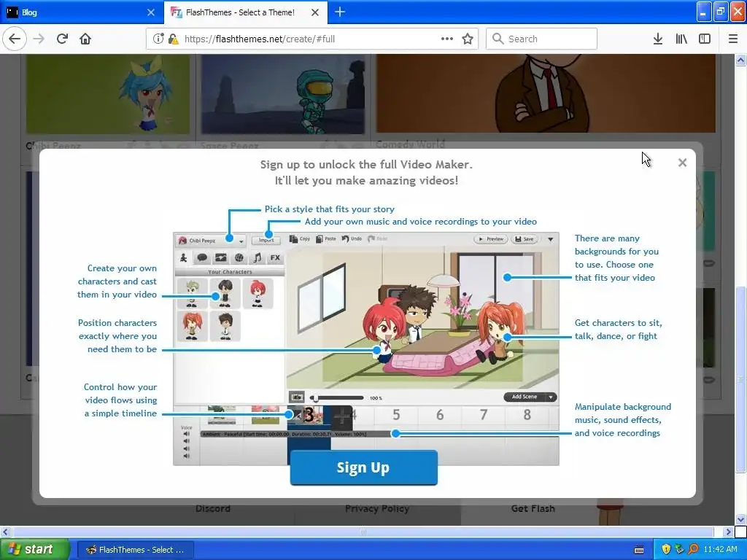747x560 pixels.
Task: Show site information icon in address bar
Action: click(158, 39)
